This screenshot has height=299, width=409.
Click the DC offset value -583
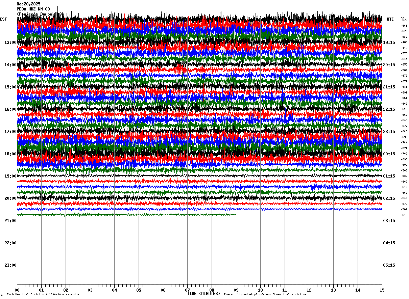[404, 176]
